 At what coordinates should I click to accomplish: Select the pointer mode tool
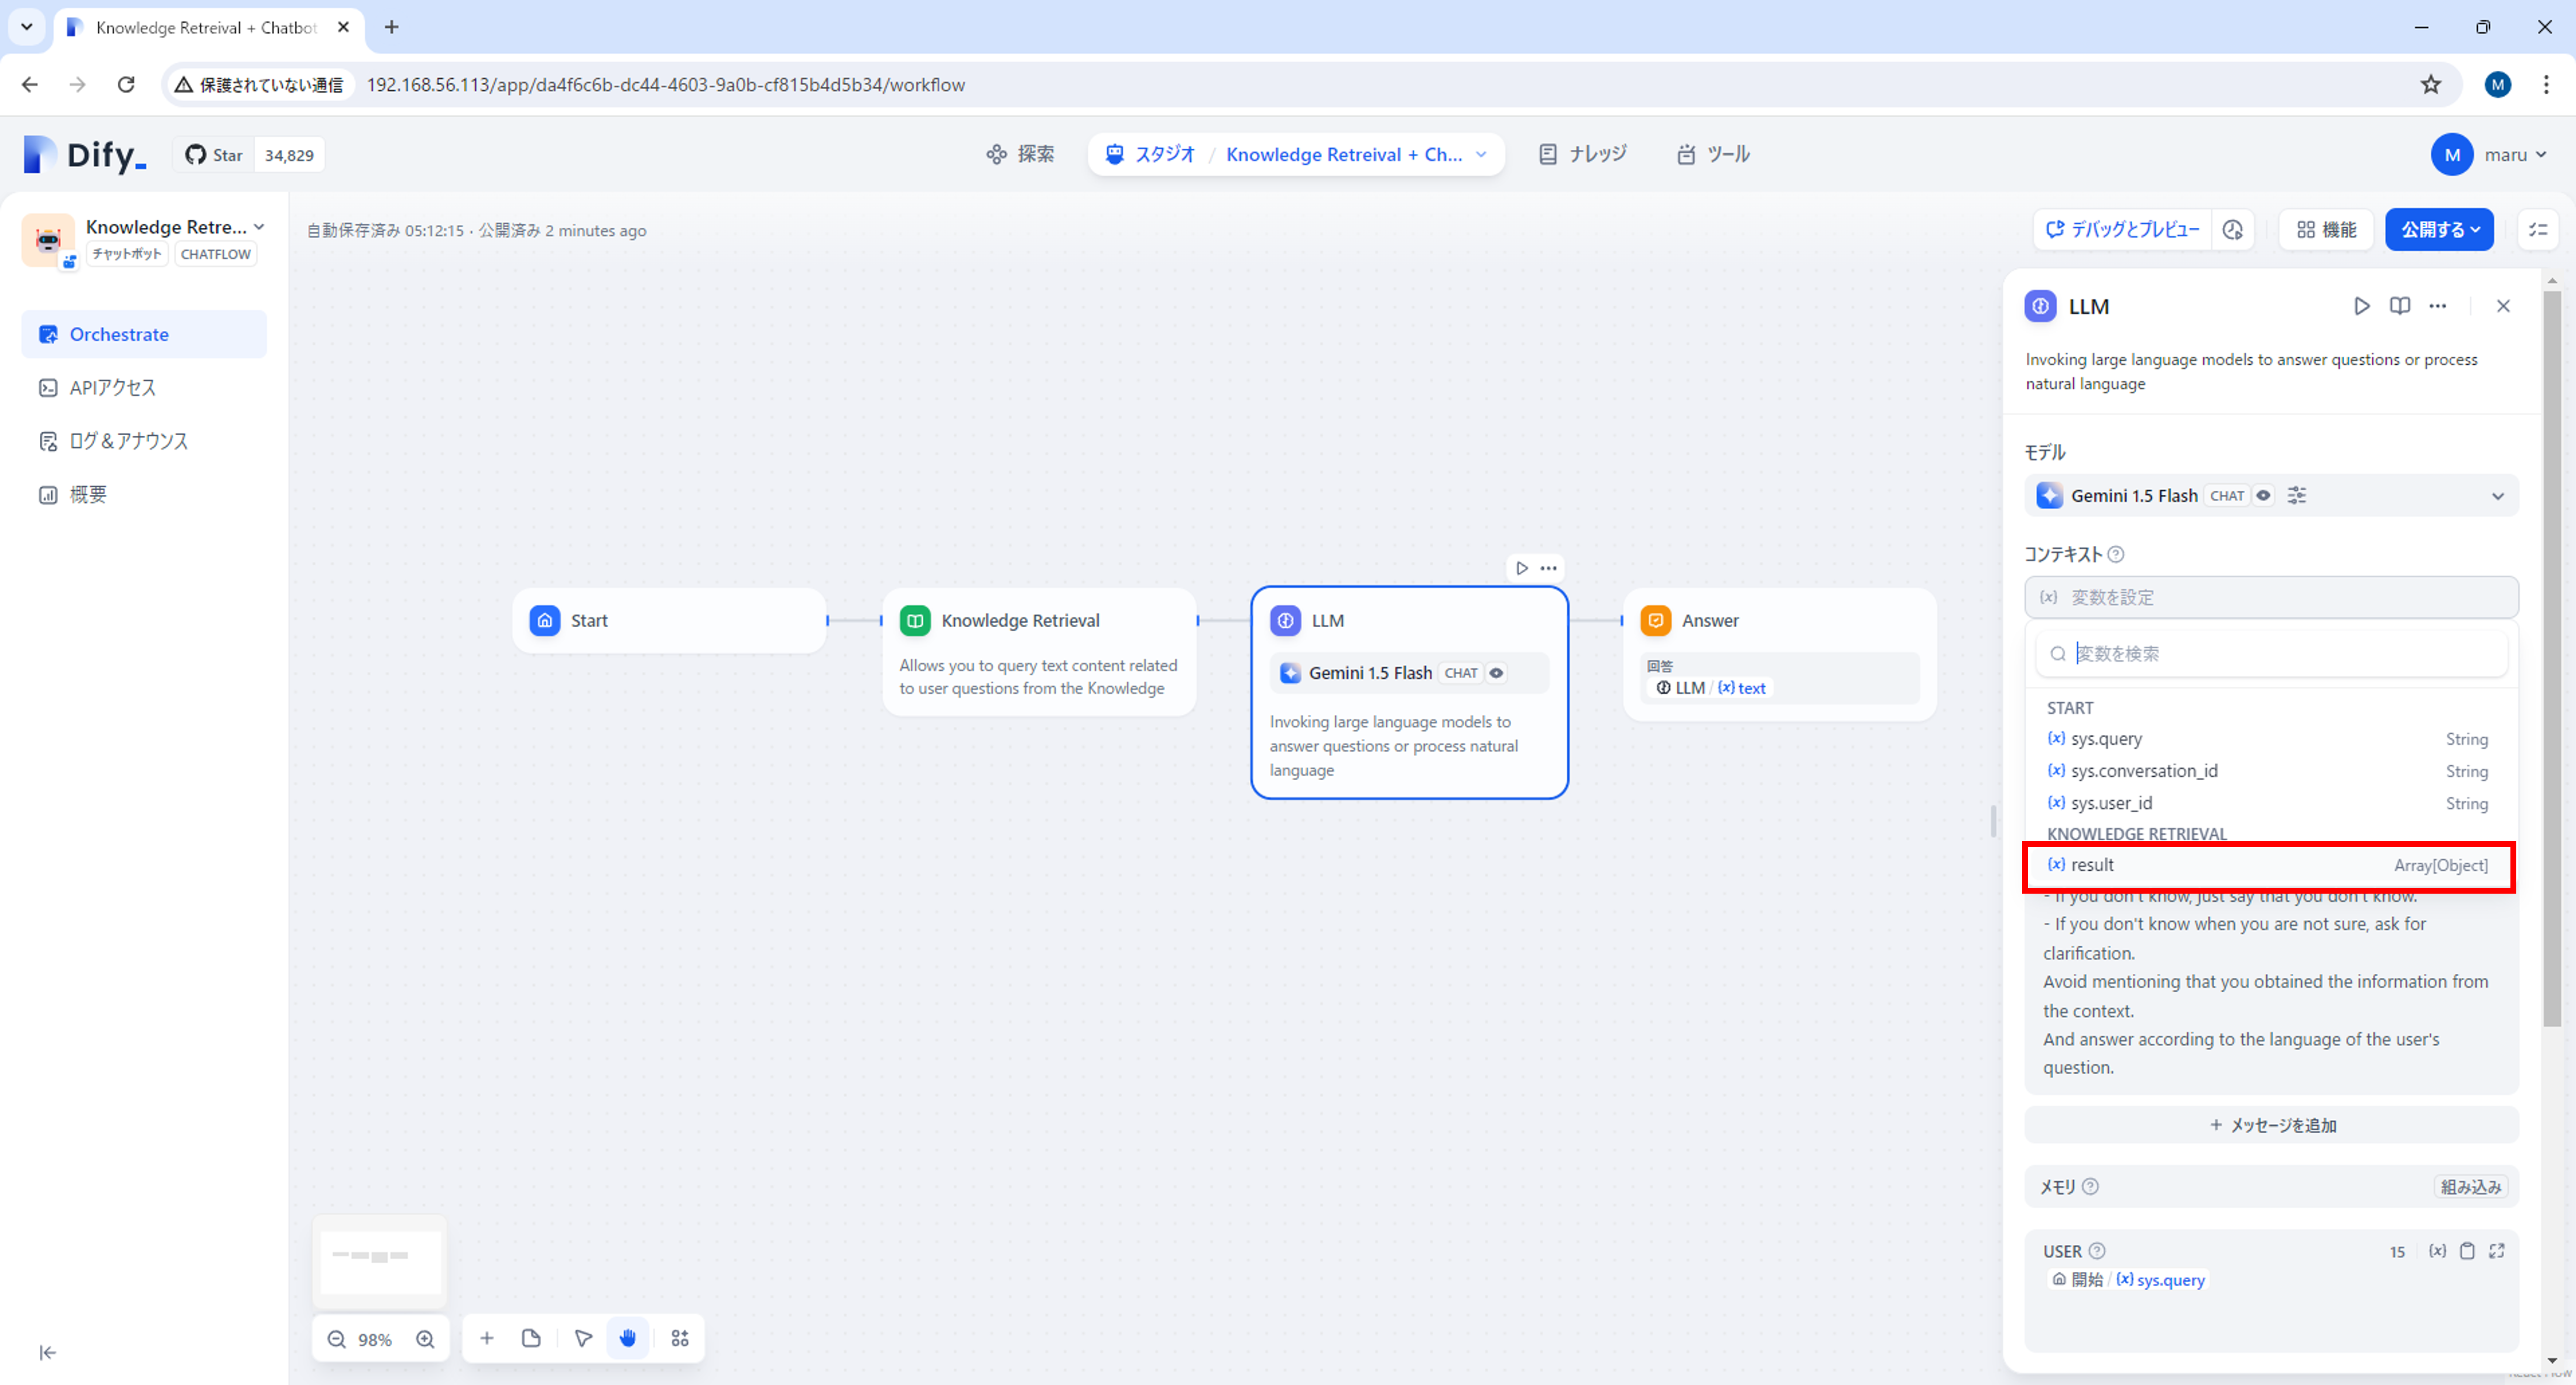[x=583, y=1338]
